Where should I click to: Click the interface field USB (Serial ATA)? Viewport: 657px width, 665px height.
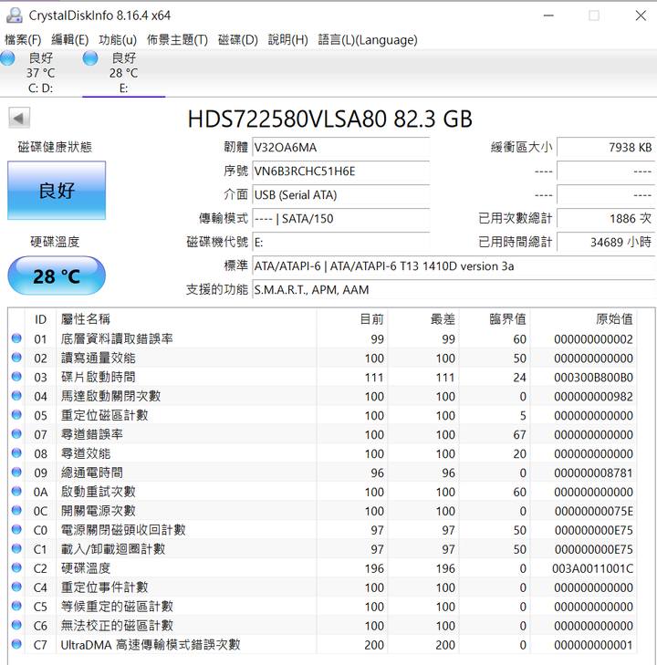[x=340, y=194]
